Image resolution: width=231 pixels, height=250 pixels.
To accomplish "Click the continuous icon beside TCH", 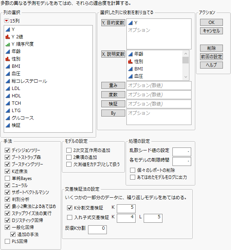I will (8, 103).
